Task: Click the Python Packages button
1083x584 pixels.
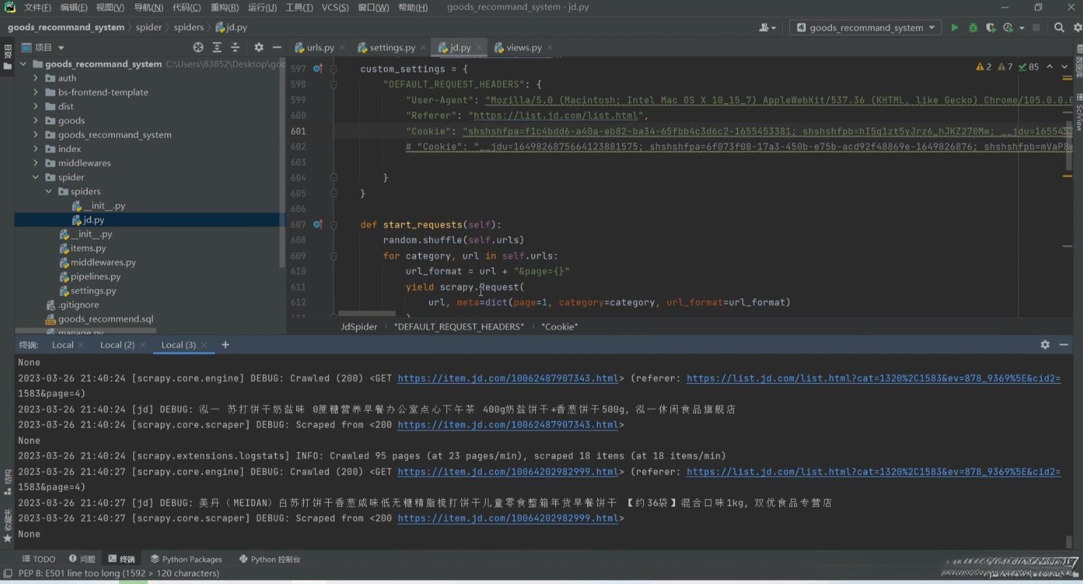Action: pyautogui.click(x=186, y=559)
